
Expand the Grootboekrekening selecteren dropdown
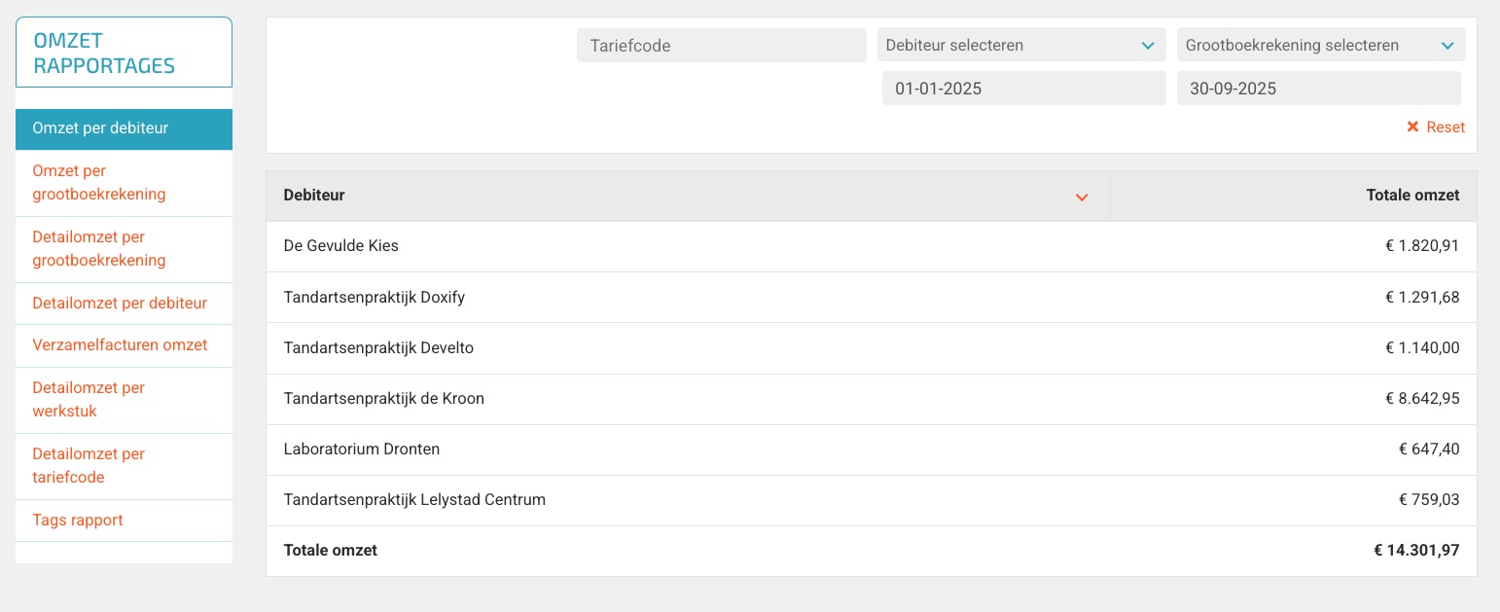pyautogui.click(x=1320, y=45)
